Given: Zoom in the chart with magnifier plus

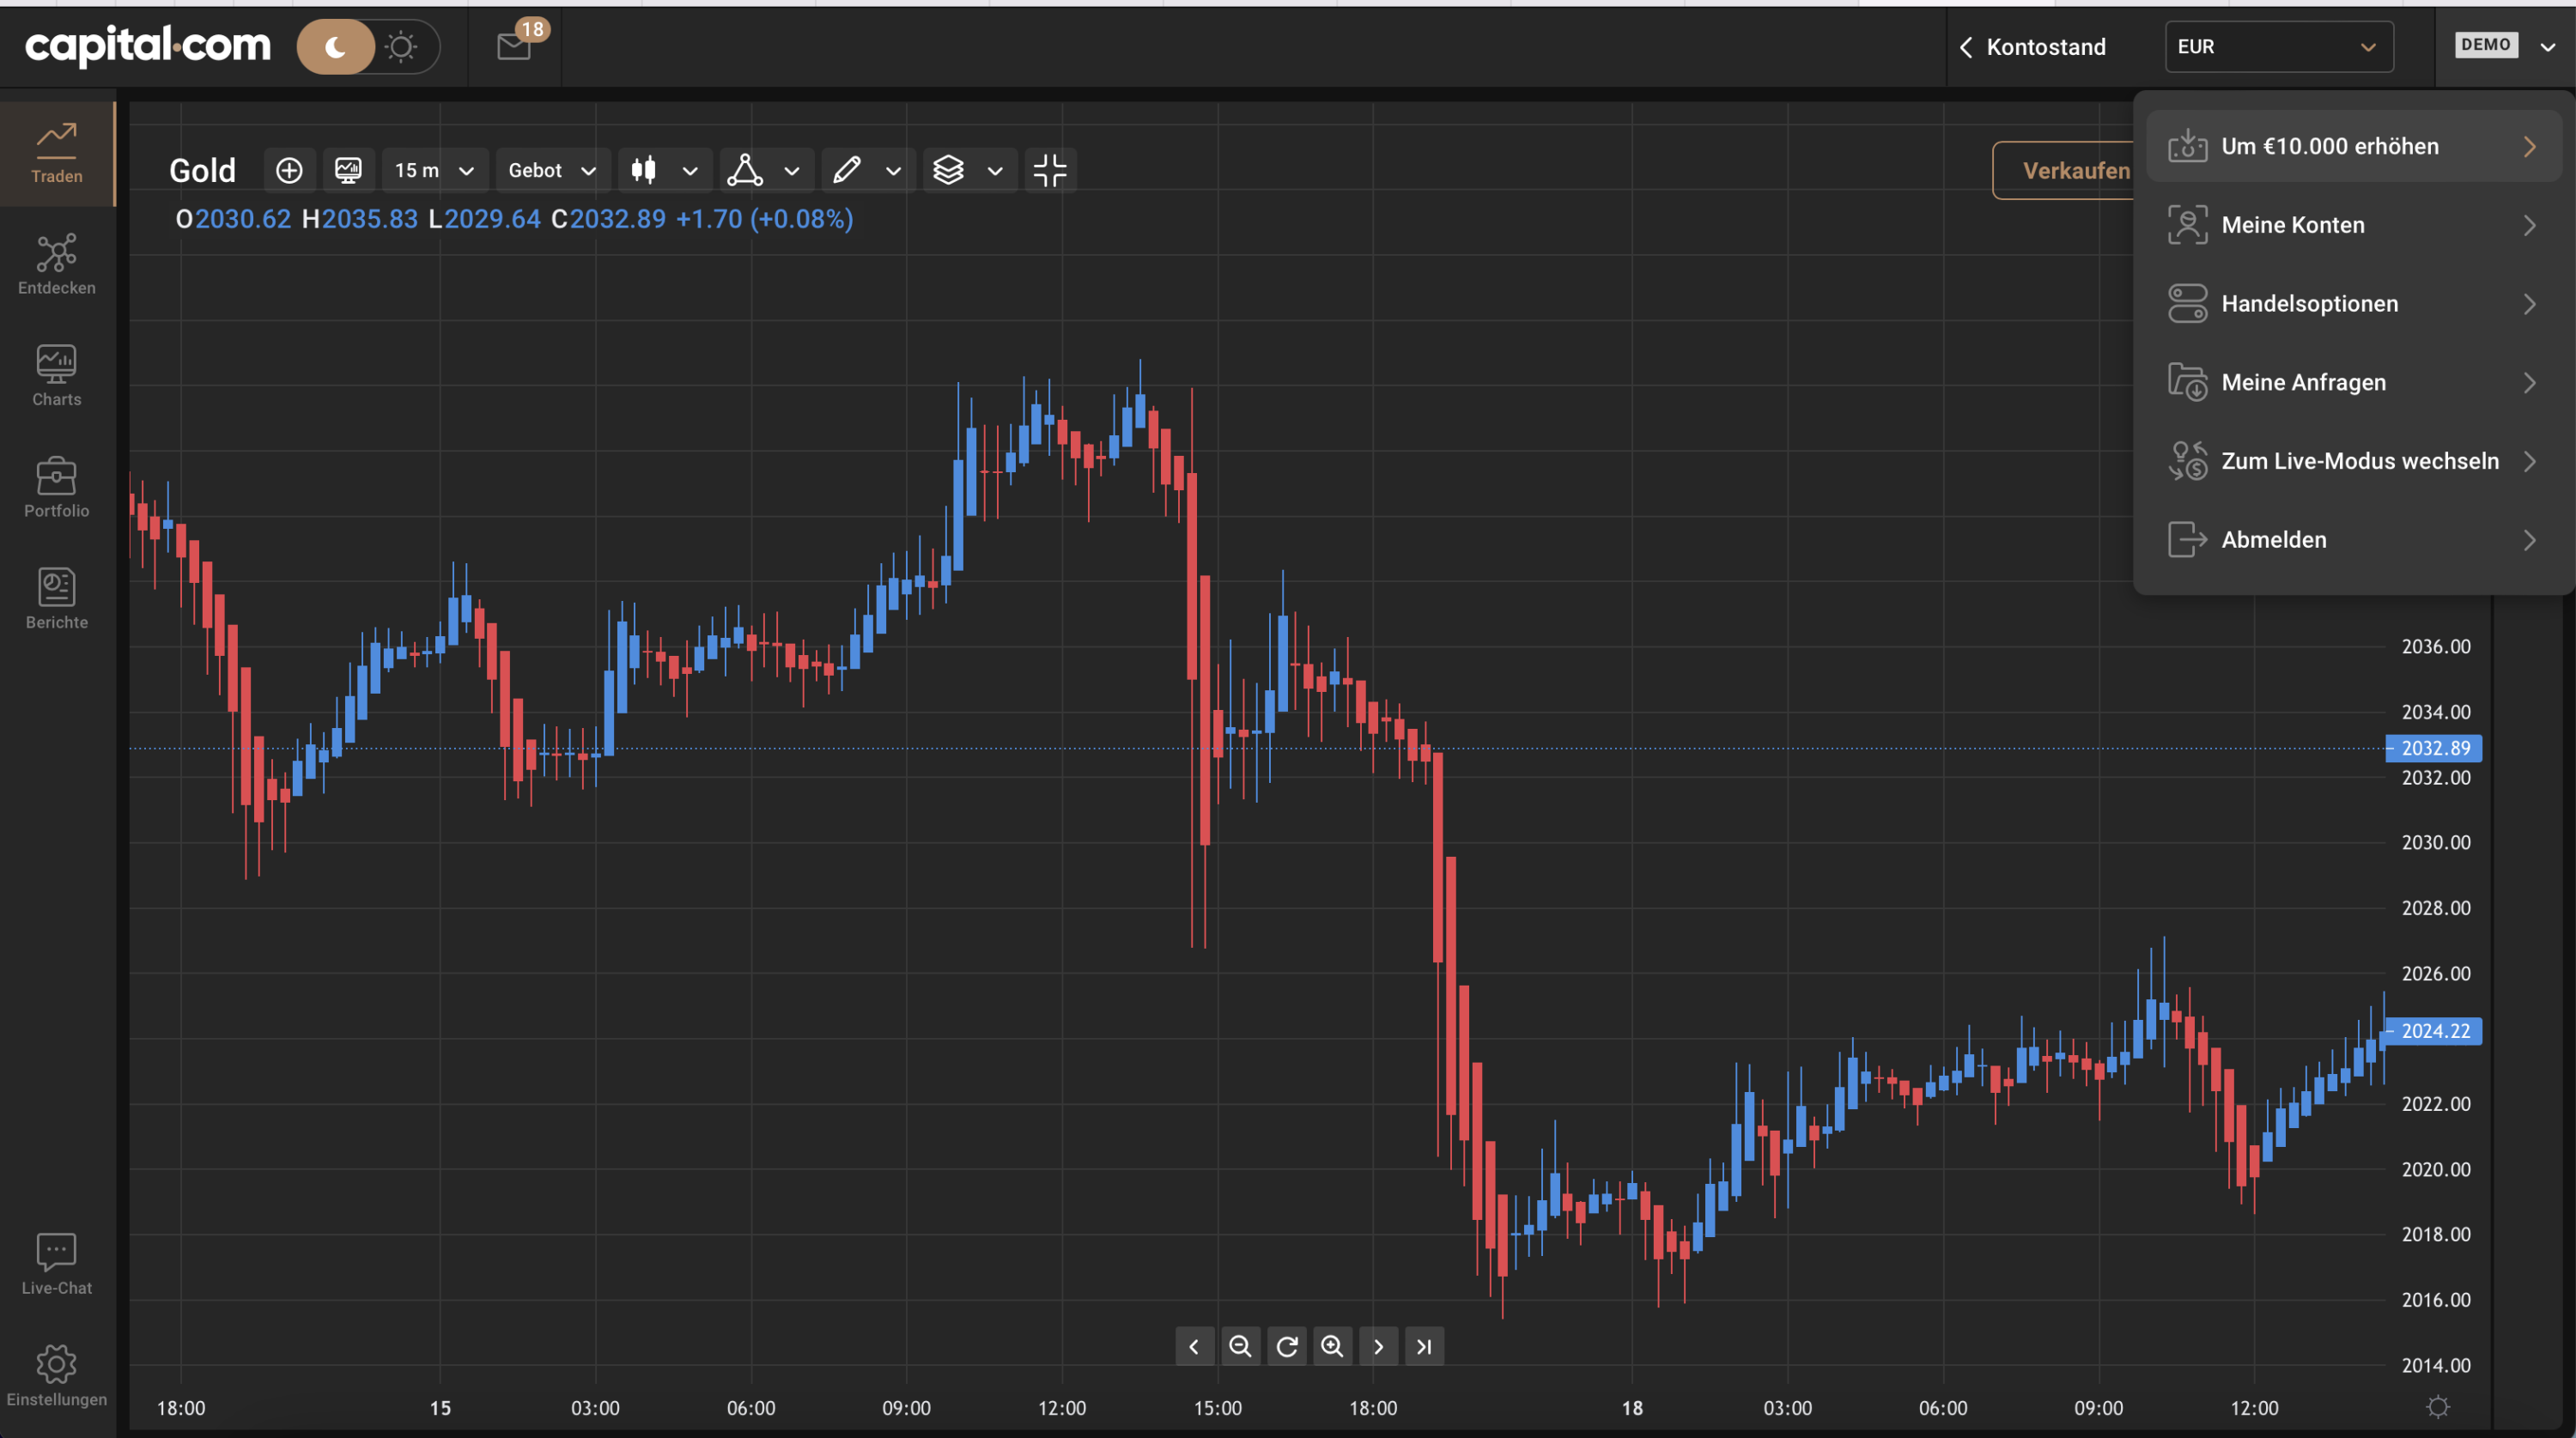Looking at the screenshot, I should point(1332,1346).
